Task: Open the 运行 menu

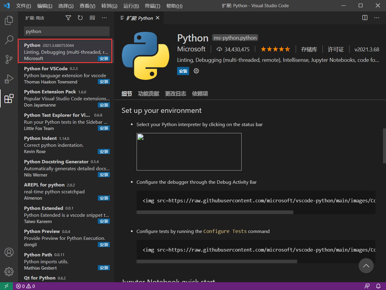Action: point(131,6)
